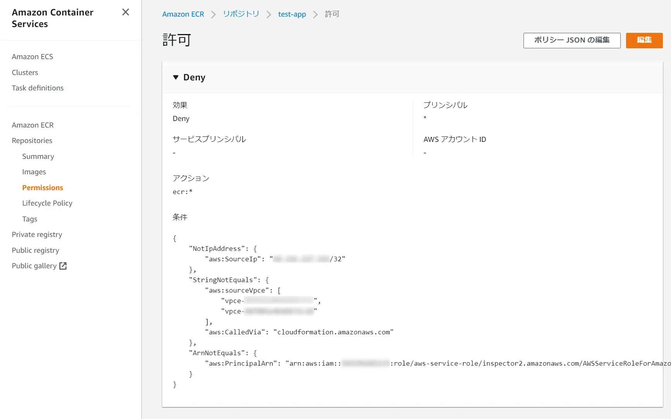Select Images under Repositories
This screenshot has height=419, width=671.
34,172
